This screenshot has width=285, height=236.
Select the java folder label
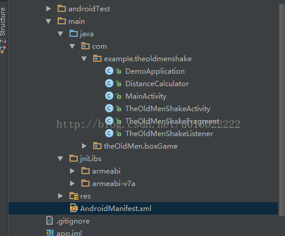pyautogui.click(x=87, y=34)
